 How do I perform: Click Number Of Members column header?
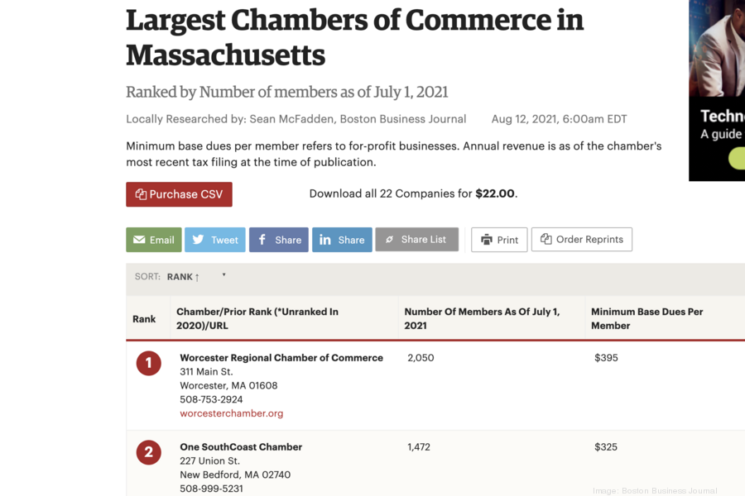(x=482, y=318)
